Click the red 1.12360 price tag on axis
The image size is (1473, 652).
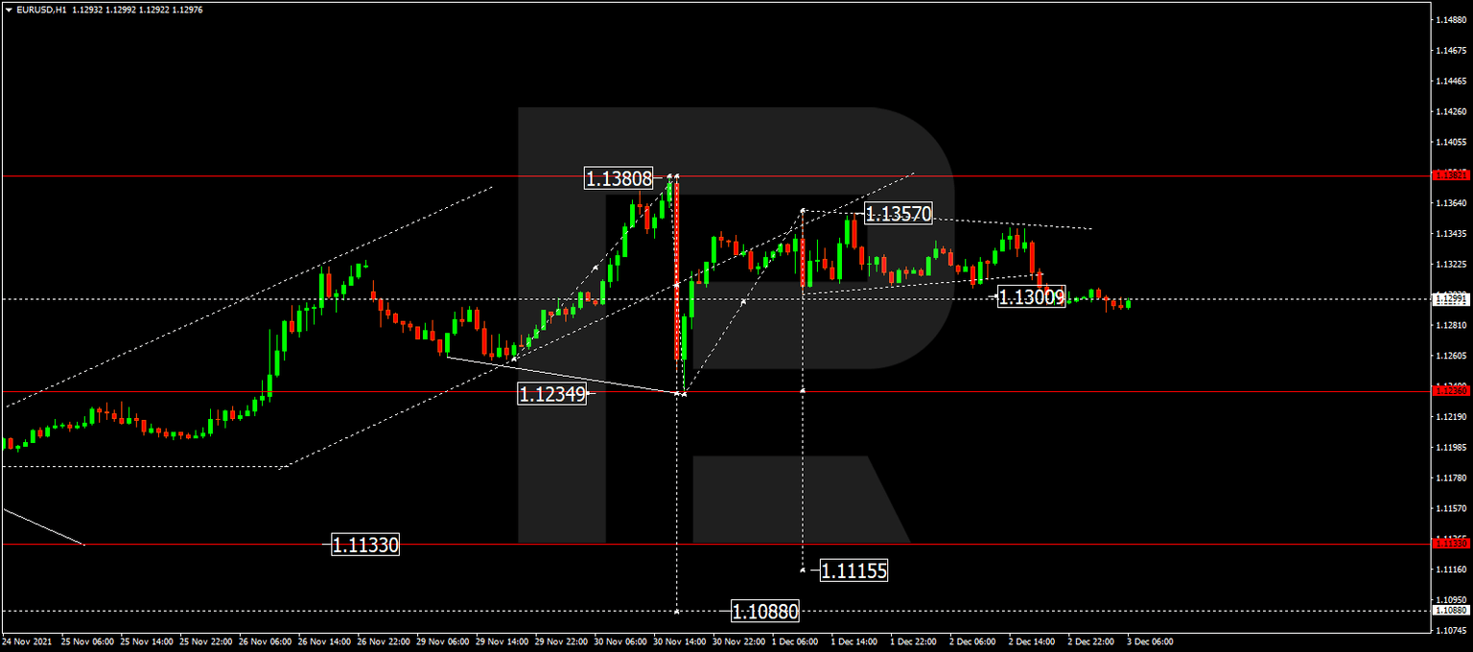tap(1449, 391)
